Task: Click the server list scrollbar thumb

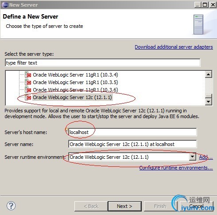Action: click(209, 96)
